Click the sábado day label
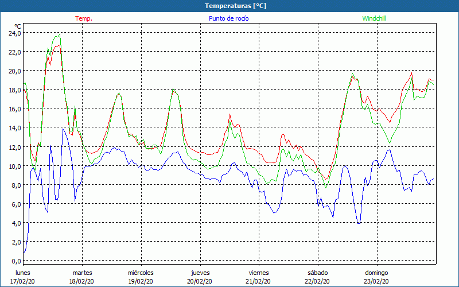Viewport: 459px width, 287px height. [x=318, y=273]
